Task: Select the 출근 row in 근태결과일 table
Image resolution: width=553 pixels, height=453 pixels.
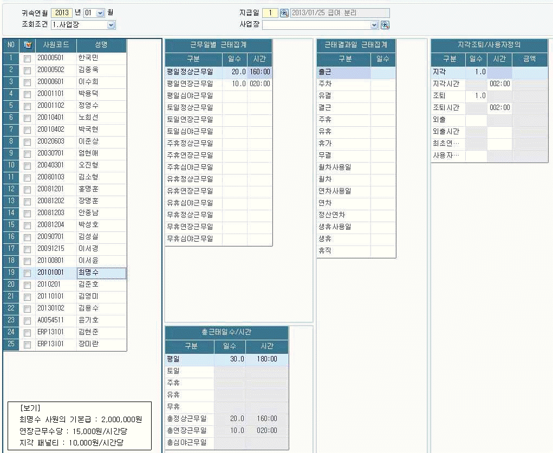Action: [x=343, y=72]
